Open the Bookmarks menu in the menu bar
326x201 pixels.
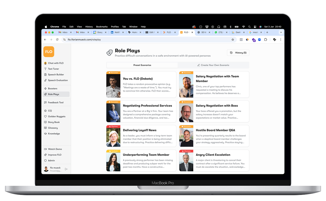pos(102,27)
